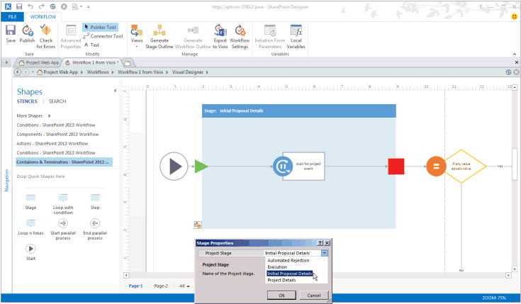
Task: Go back using breadcrumb back arrow
Action: [x=18, y=72]
